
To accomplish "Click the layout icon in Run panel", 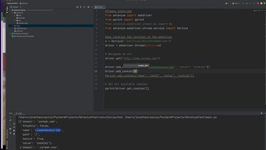I will click(x=10, y=129).
